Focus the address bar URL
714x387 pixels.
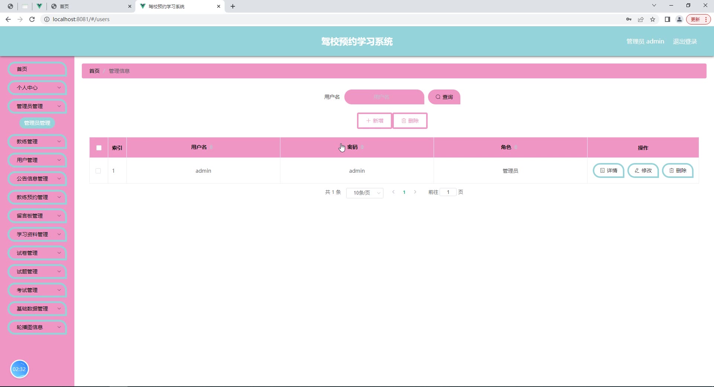(81, 19)
